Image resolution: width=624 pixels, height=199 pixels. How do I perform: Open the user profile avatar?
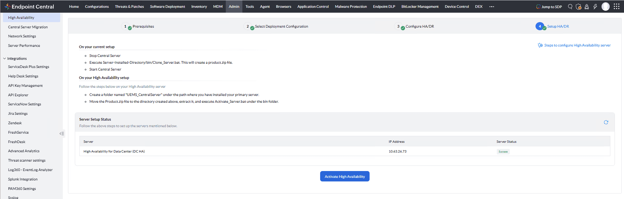tap(605, 7)
